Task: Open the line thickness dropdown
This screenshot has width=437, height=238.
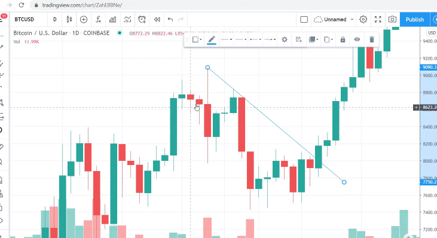Action: (227, 39)
